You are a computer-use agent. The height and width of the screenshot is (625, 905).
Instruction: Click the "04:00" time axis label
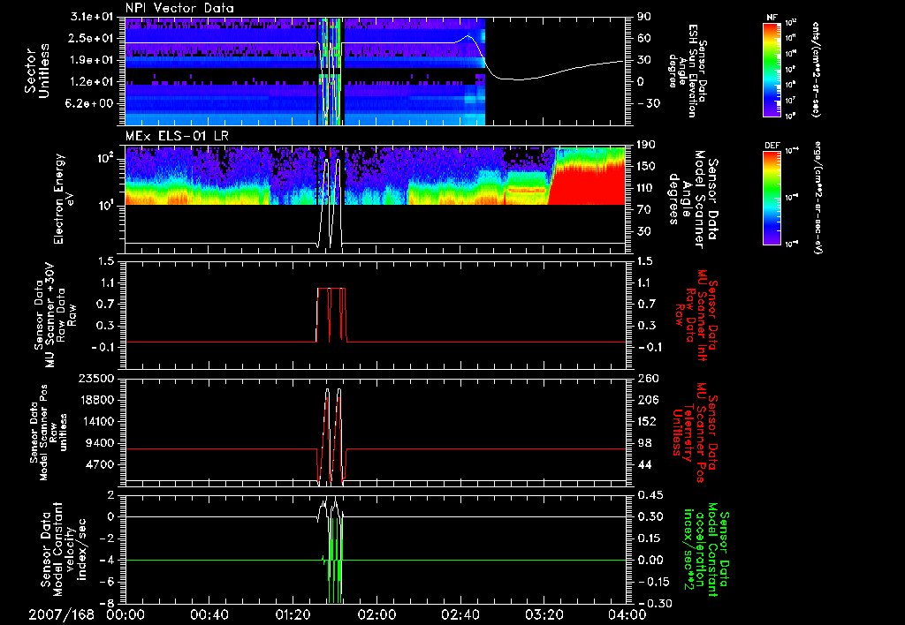627,615
